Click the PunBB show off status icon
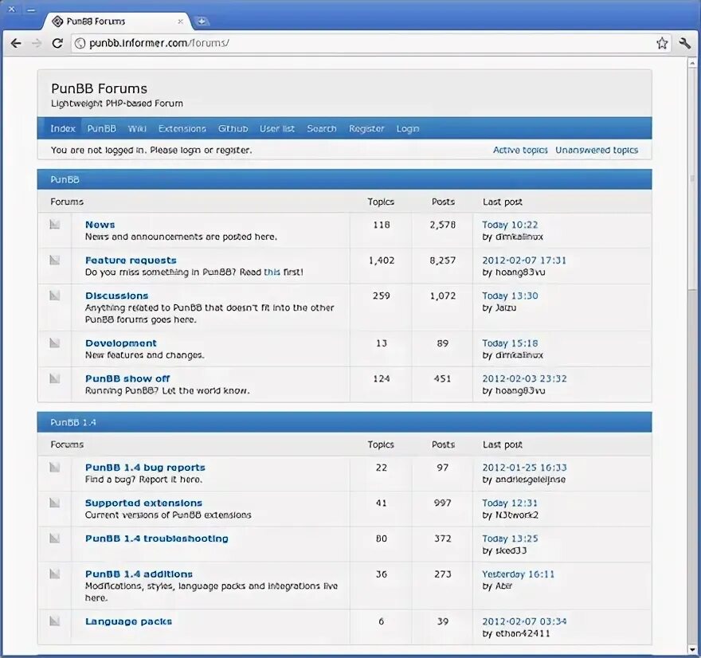The height and width of the screenshot is (658, 701). [54, 378]
